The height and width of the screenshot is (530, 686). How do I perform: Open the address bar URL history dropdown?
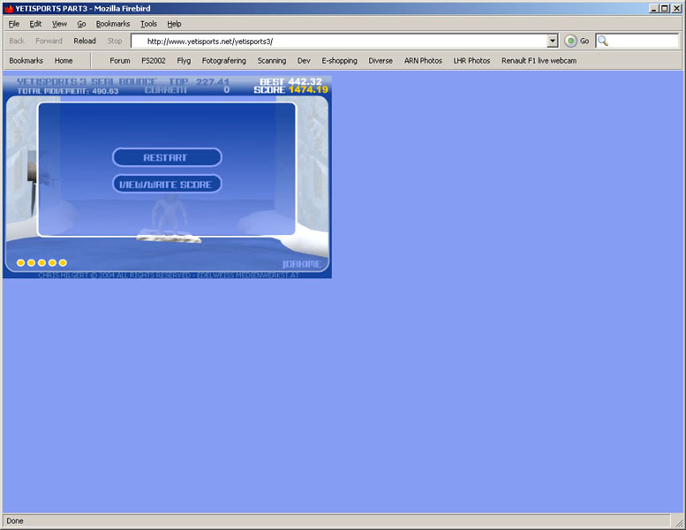[553, 42]
